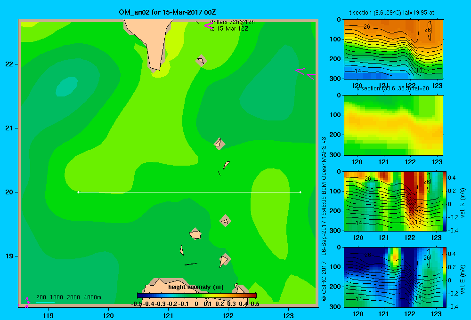Click the '0.5' tick ending height anomaly scale
This screenshot has width=471, height=320.
pos(255,304)
